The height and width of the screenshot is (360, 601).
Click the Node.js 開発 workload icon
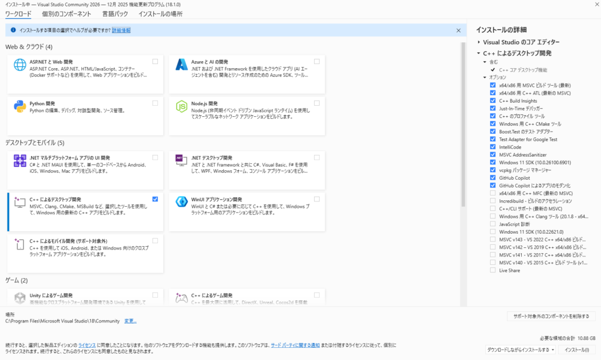[181, 106]
